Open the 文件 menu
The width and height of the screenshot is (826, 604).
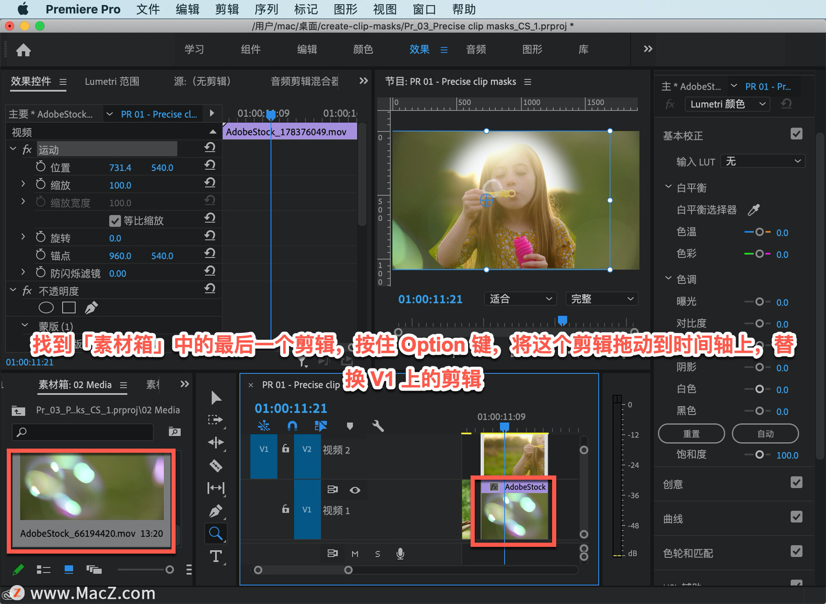[x=148, y=9]
